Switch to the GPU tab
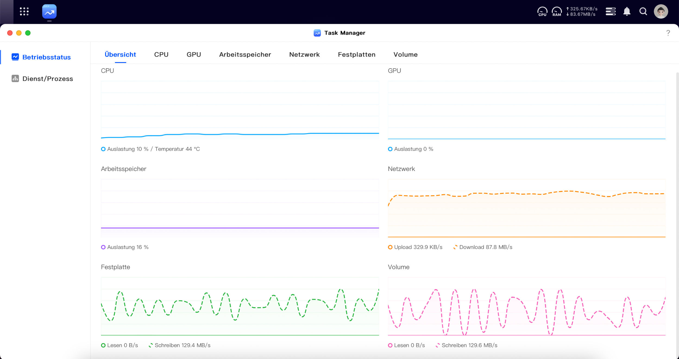 coord(194,55)
